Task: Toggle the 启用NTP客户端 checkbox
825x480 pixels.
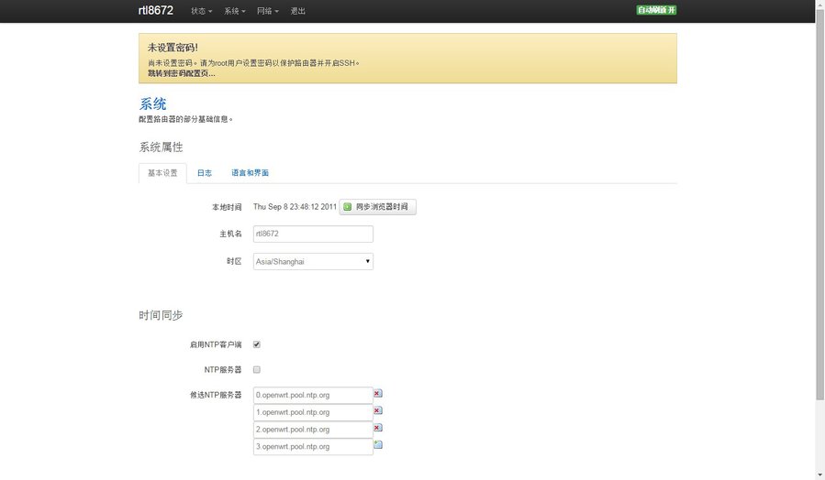Action: pos(257,344)
